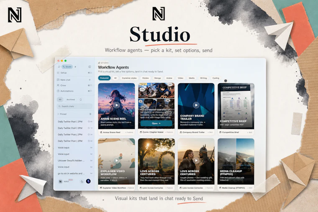Screen dimensions: 318x212
Task: Click the device filter icon next to Archived
Action: [x=81, y=100]
